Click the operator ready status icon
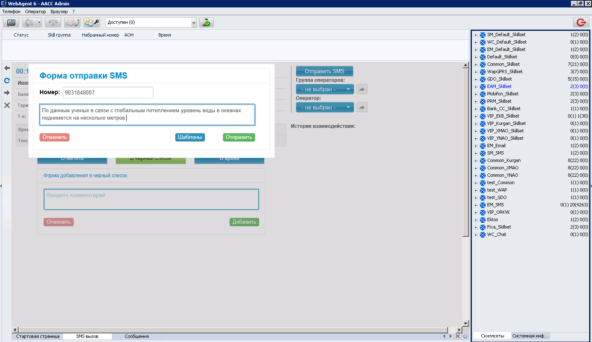The width and height of the screenshot is (592, 342). coord(207,23)
